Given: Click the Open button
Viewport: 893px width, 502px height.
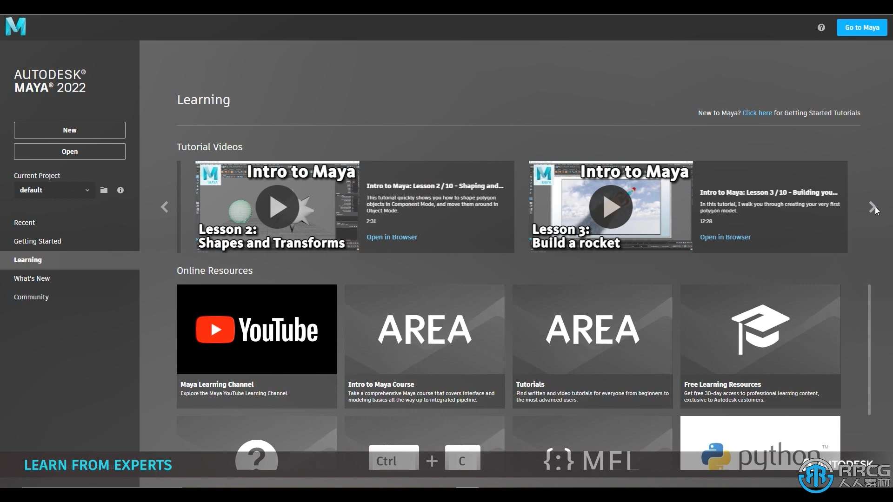Looking at the screenshot, I should (x=70, y=152).
